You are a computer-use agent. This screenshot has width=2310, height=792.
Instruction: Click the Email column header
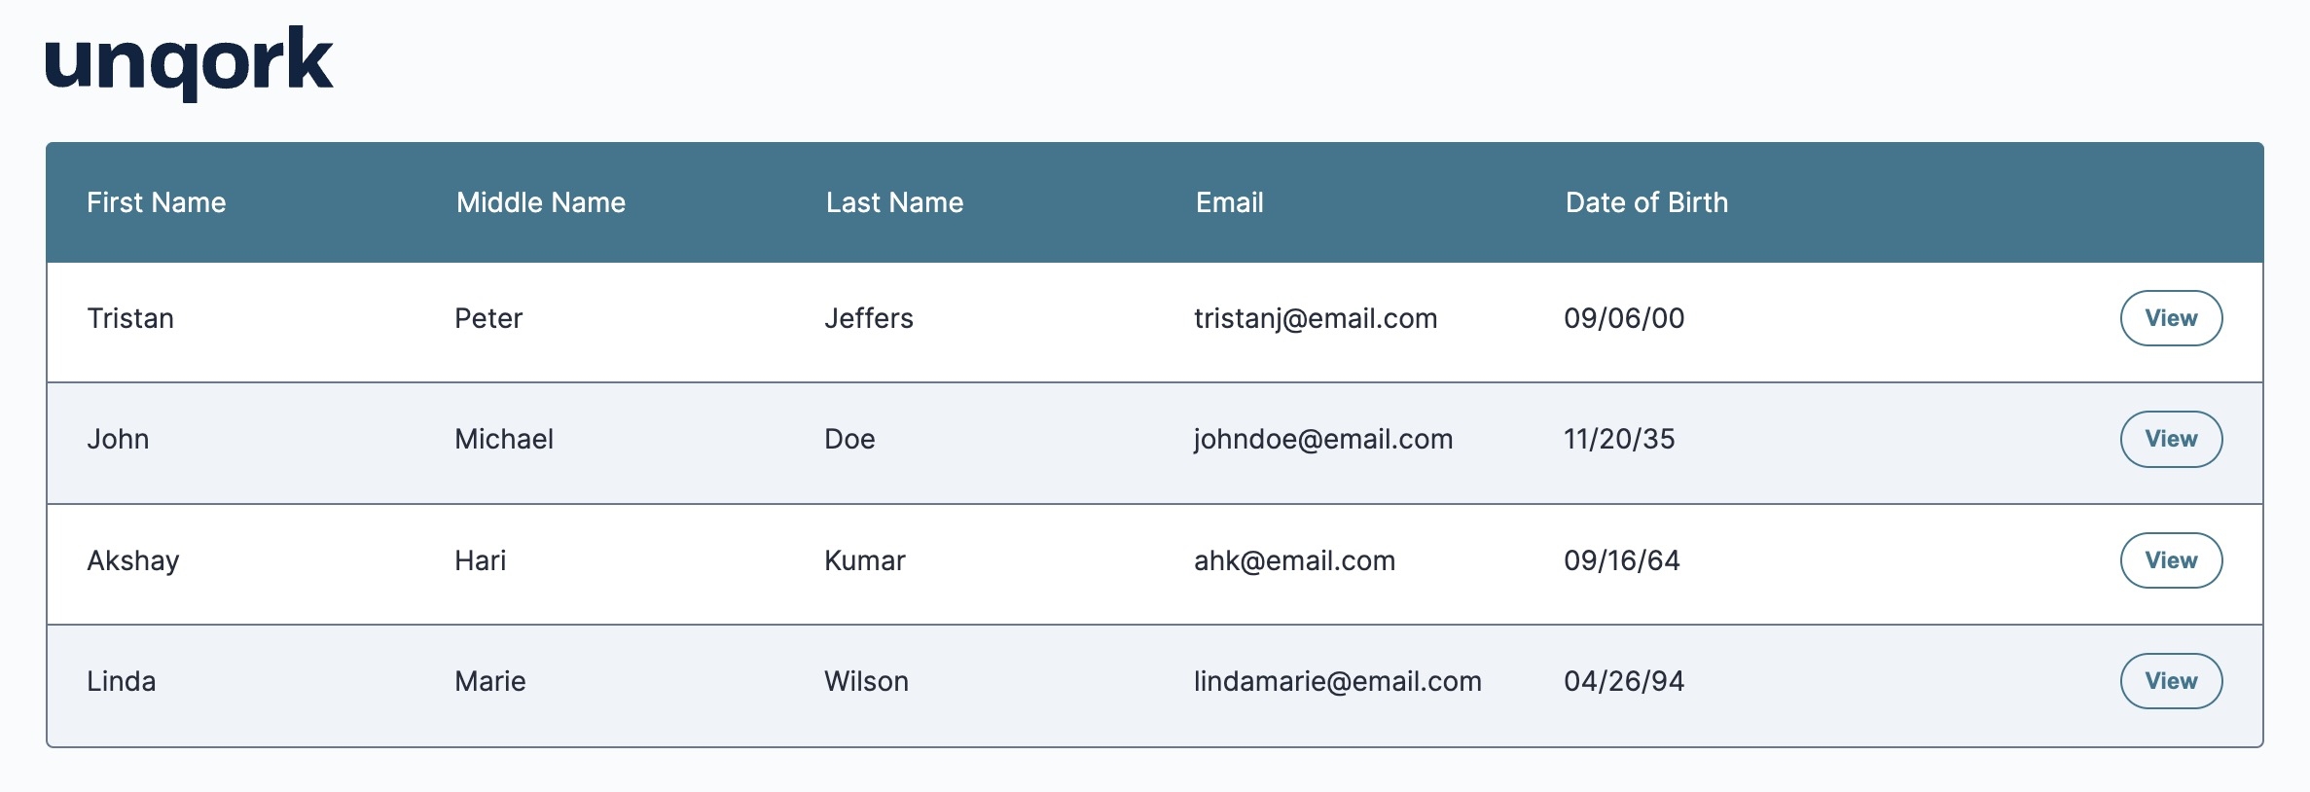(x=1230, y=202)
